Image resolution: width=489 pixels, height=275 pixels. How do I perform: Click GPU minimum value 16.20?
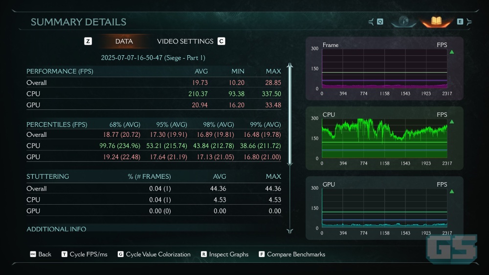pos(237,105)
